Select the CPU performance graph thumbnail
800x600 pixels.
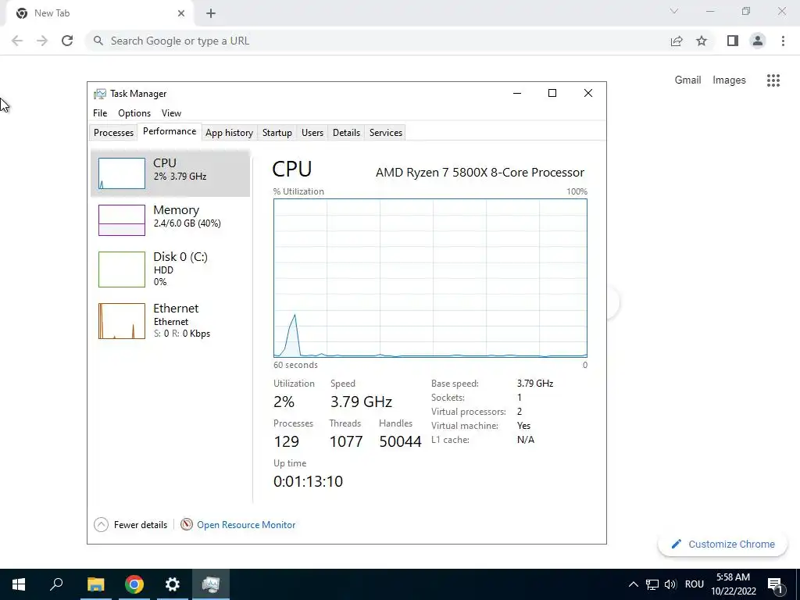click(x=121, y=173)
